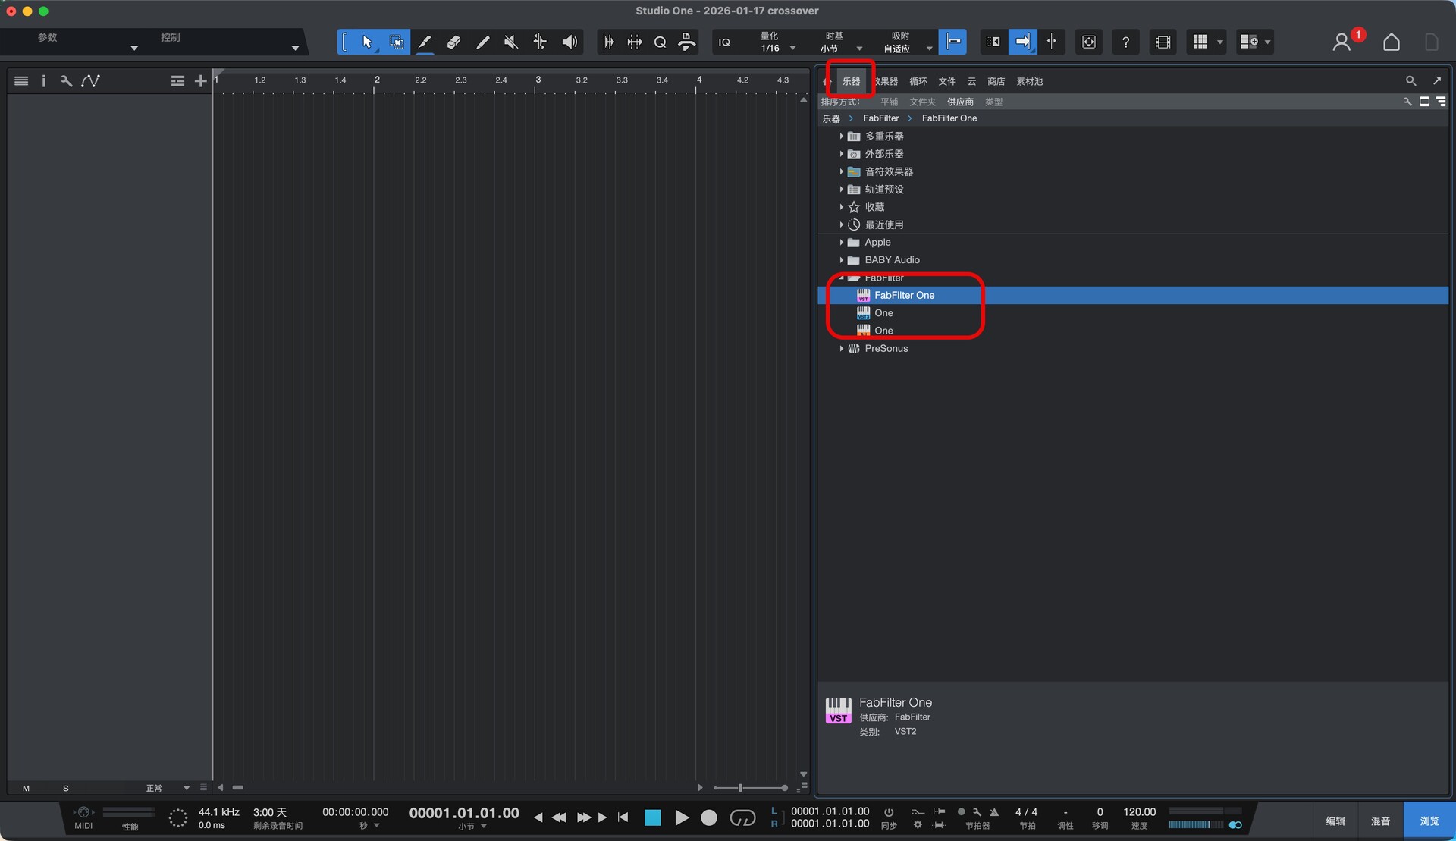Sort browser by 类型

pyautogui.click(x=993, y=102)
